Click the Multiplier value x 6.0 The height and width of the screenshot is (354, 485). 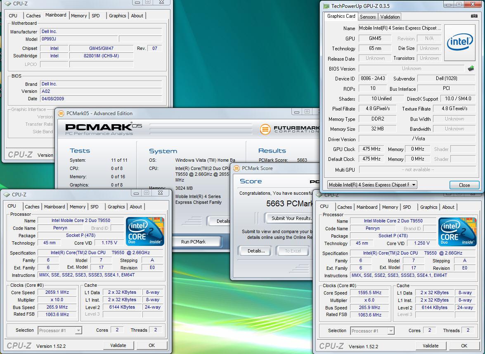tap(369, 300)
